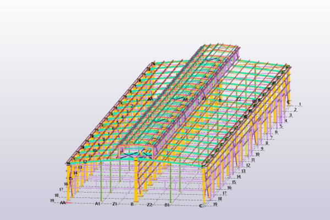Image resolution: width=330 pixels, height=220 pixels.
Task: Click grid number 5 on the right side
Action: point(281,127)
